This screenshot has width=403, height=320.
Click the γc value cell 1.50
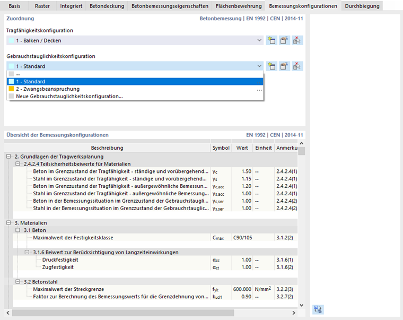242,171
